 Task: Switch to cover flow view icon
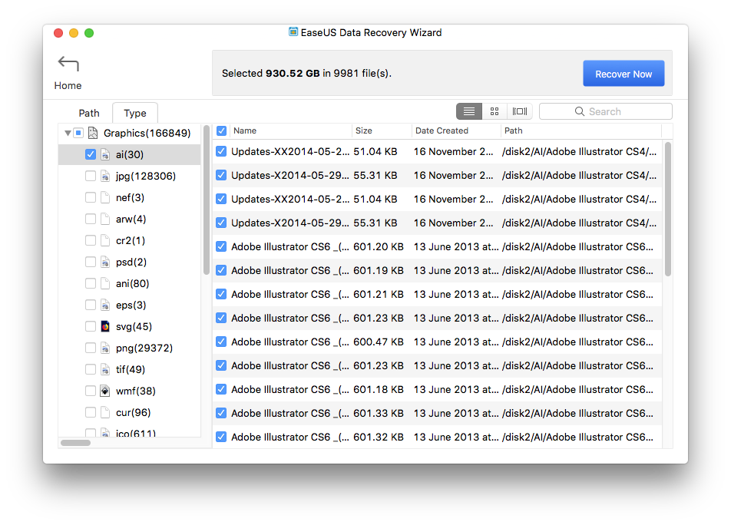point(520,111)
